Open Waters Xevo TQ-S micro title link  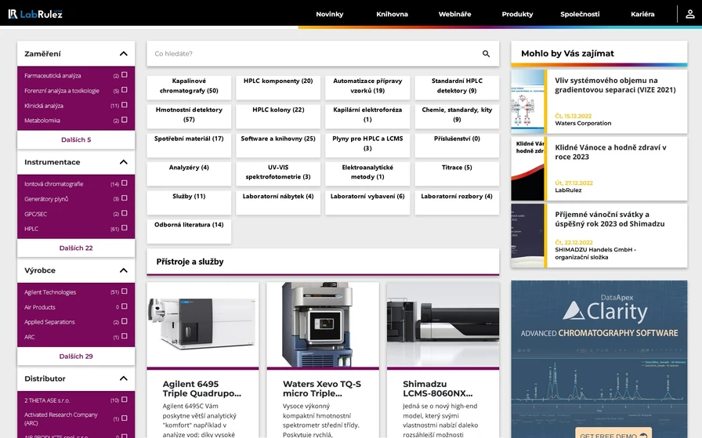click(322, 389)
